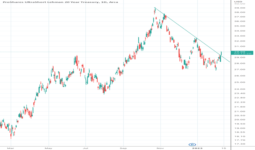Click the countdown timer 03:12:20
The height and width of the screenshot is (150, 255).
(x=243, y=53)
